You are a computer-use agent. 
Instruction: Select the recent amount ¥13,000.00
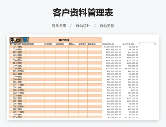(133, 52)
